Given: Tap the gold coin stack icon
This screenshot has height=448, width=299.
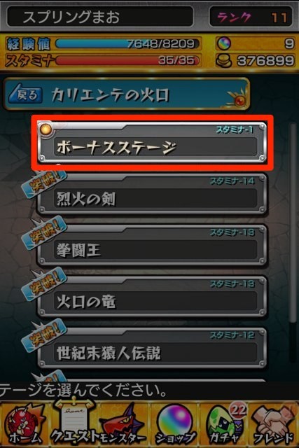Looking at the screenshot, I should [x=224, y=60].
